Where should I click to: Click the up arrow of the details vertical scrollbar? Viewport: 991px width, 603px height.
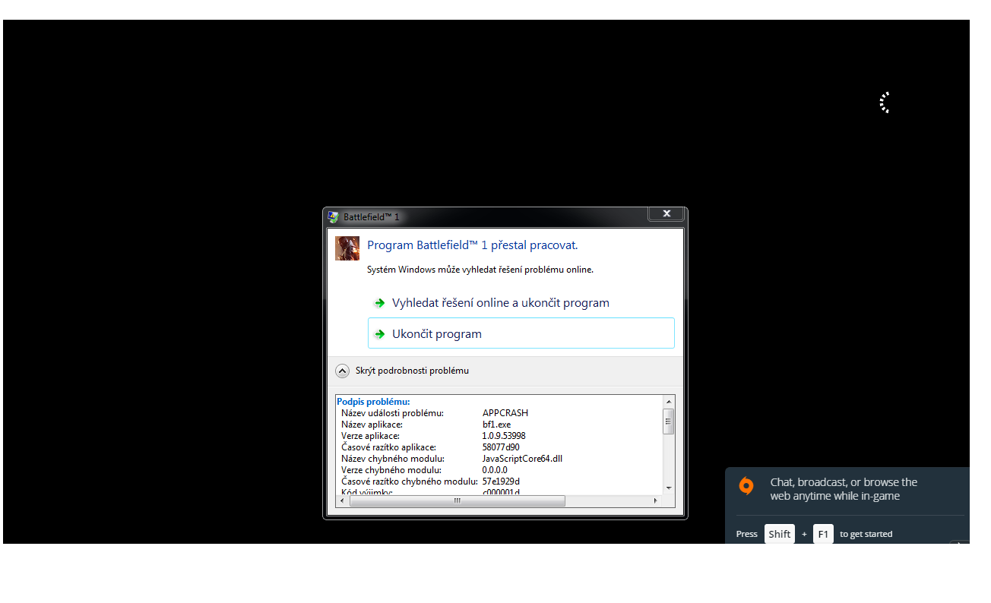point(669,402)
